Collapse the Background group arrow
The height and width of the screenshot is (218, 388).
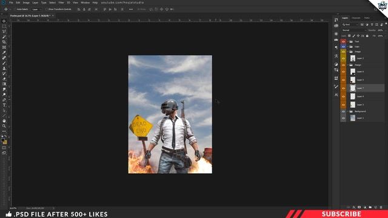(348, 111)
